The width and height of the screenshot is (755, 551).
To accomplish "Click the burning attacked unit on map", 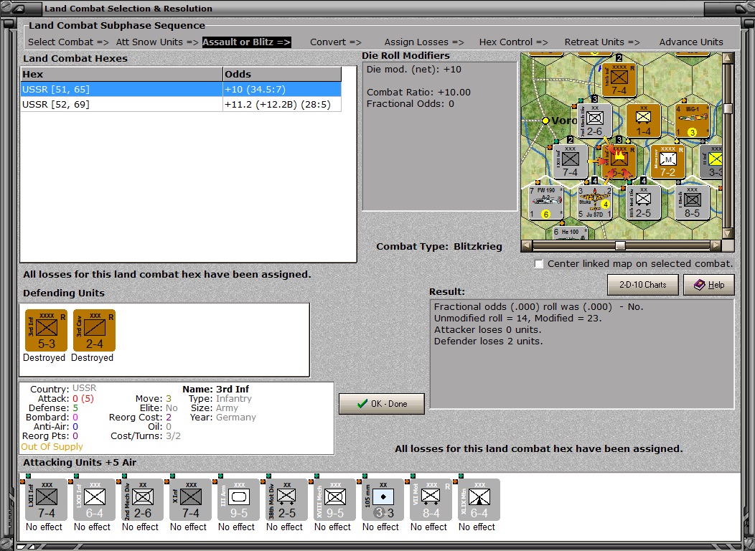I will click(x=619, y=161).
